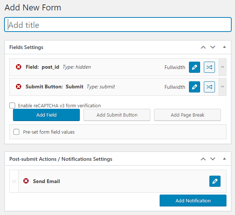
Task: Click the 'Type: submit' text
Action: pos(101,87)
